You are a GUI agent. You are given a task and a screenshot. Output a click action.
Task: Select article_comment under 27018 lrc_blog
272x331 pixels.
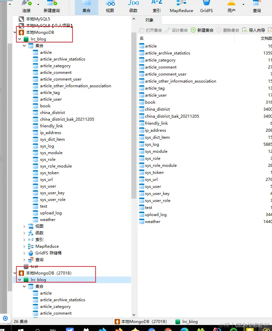(56, 313)
